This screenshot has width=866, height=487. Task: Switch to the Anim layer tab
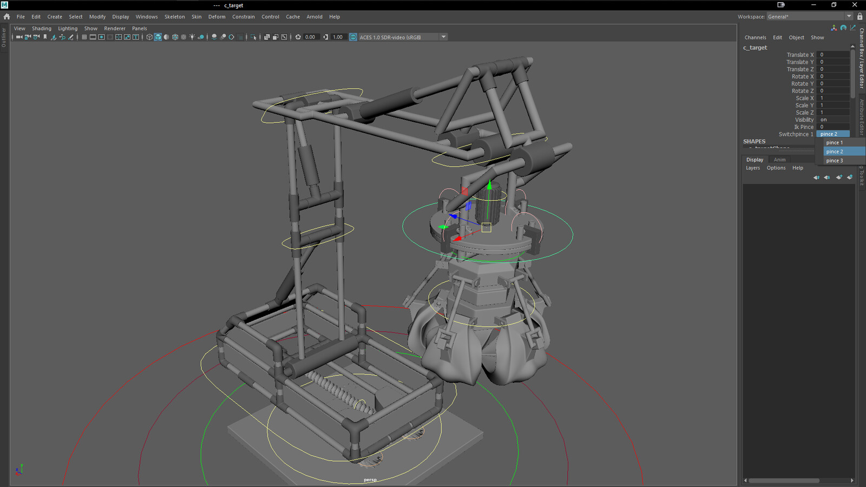click(779, 160)
